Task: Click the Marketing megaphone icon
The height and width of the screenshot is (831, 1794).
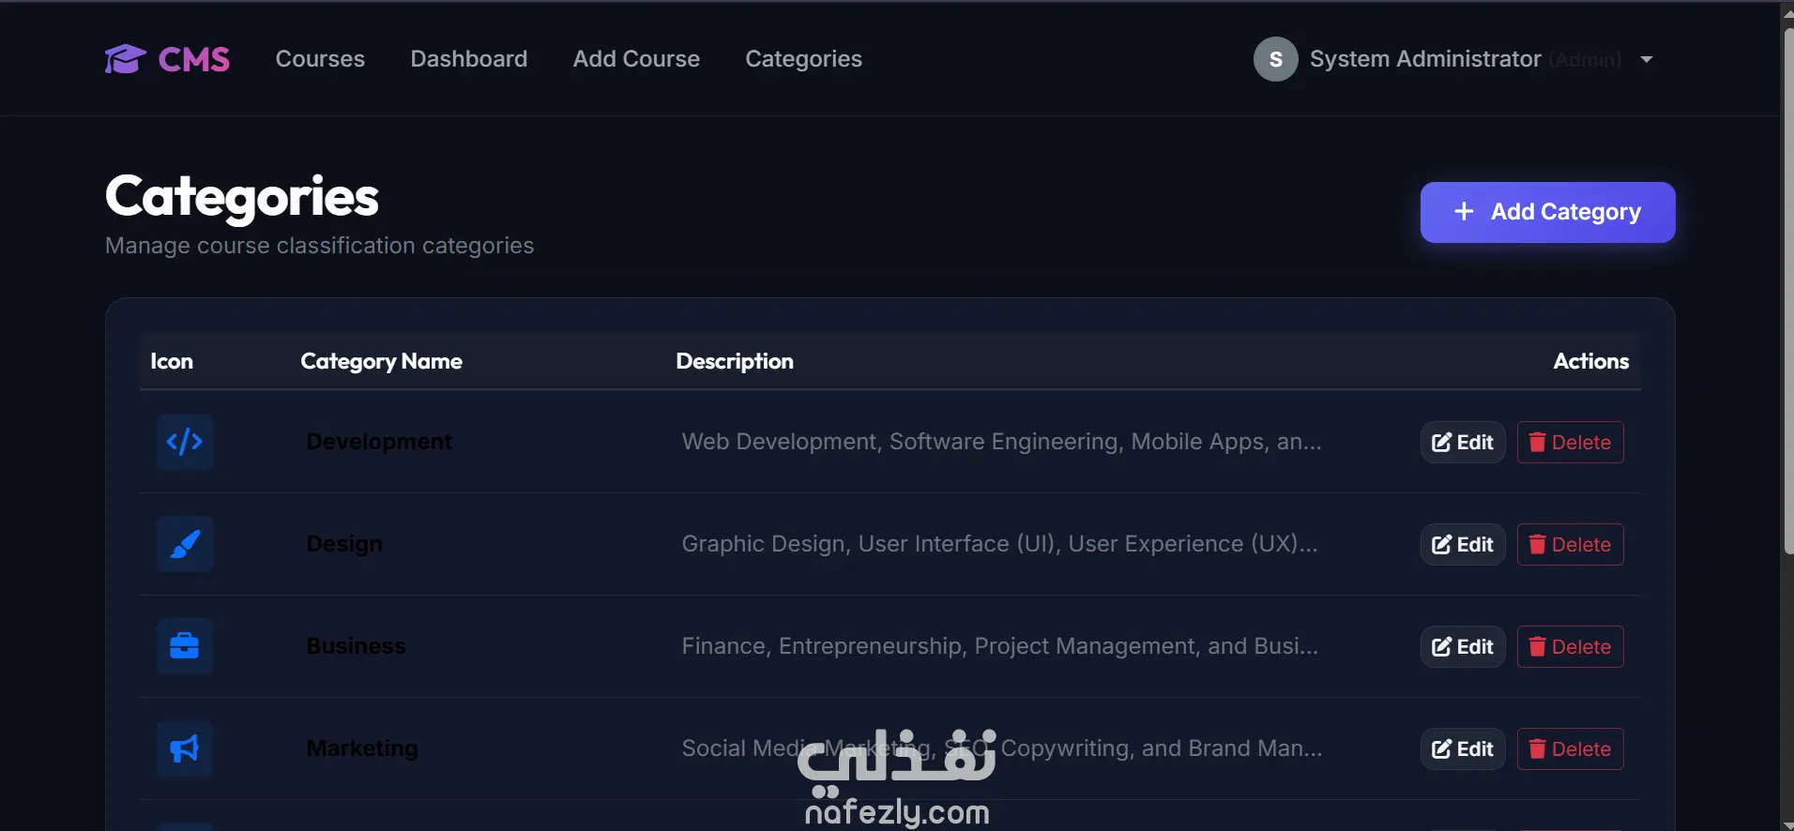Action: click(185, 748)
